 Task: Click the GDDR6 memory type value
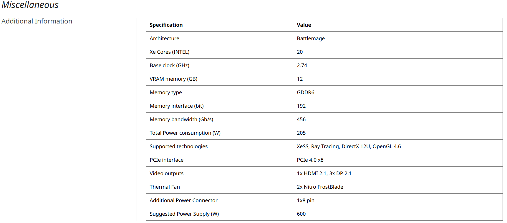[305, 92]
